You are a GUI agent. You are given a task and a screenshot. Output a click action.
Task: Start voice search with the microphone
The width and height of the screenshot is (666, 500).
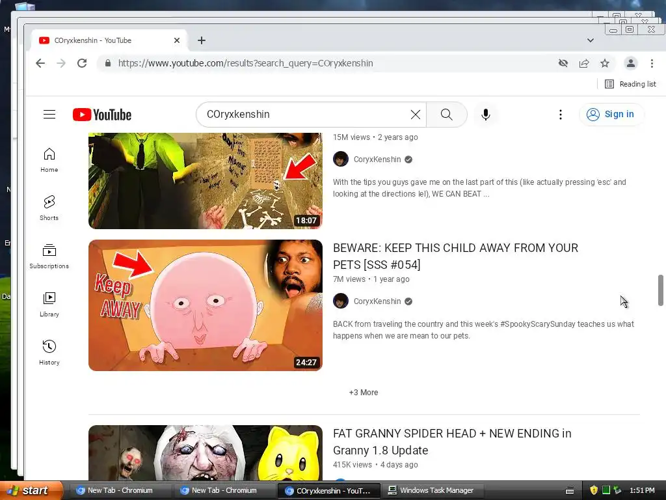(x=485, y=115)
